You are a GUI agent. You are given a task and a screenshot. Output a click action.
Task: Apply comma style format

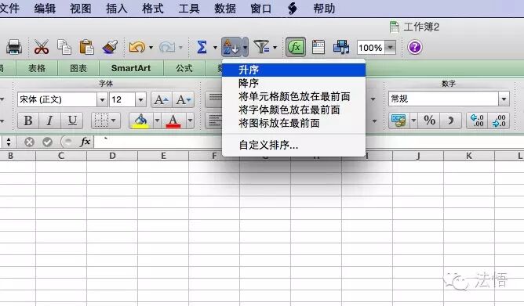(x=451, y=121)
